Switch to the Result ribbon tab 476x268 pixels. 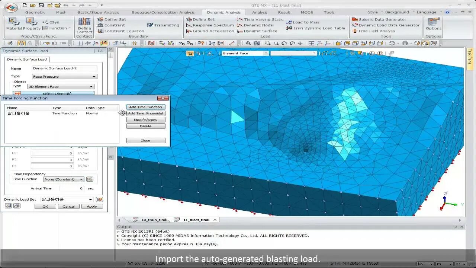pos(284,12)
